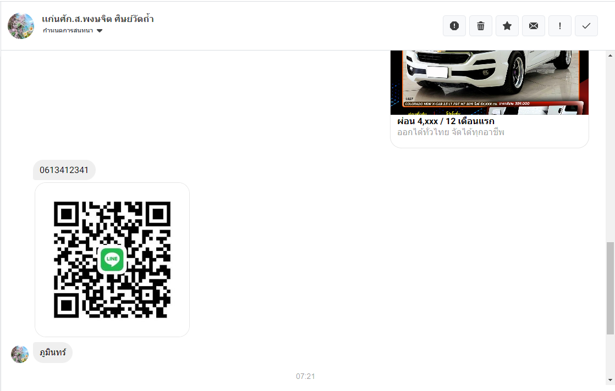The height and width of the screenshot is (391, 615).
Task: Click the 07:21 timestamp
Action: click(x=305, y=376)
